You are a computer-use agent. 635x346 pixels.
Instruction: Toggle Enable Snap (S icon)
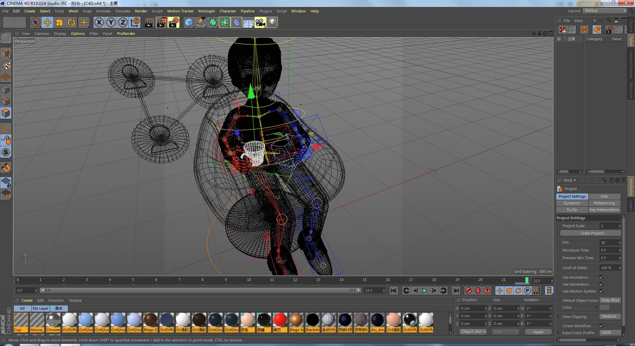6,152
